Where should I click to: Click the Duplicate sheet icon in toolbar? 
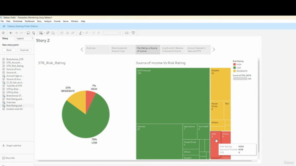point(48,33)
